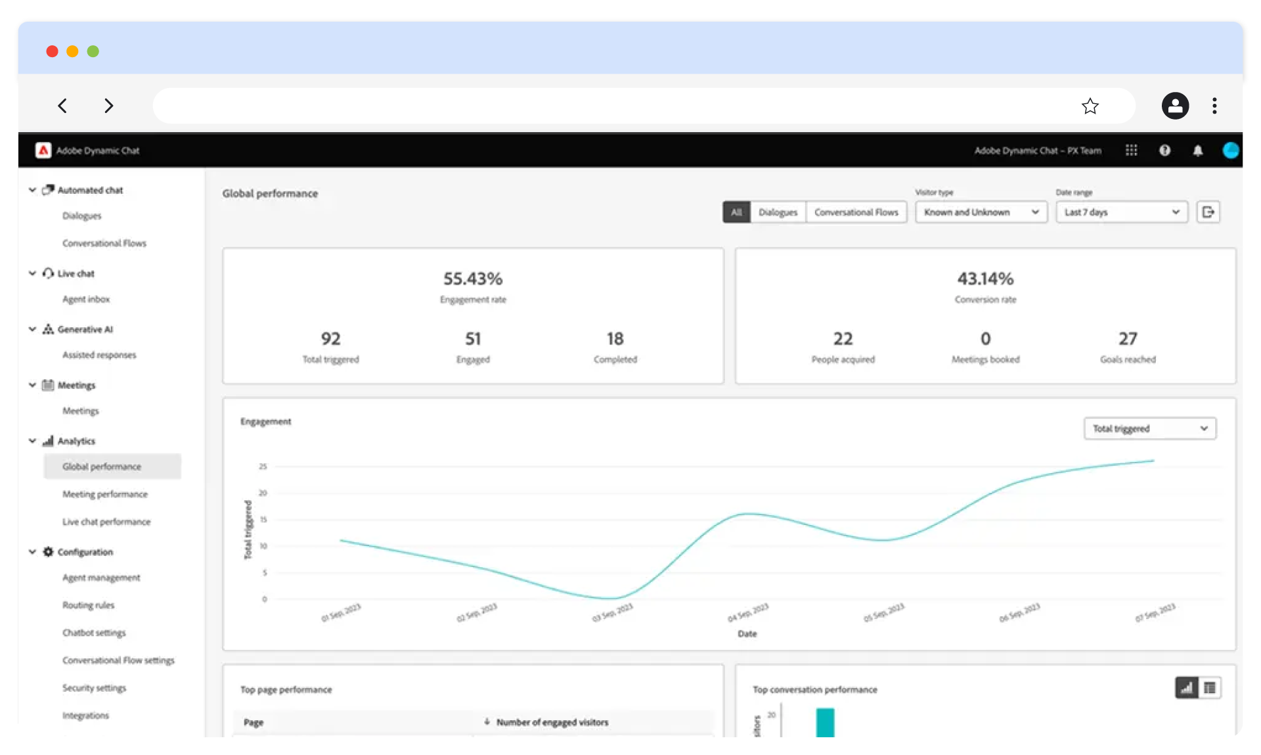
Task: Open the notifications bell icon
Action: (x=1197, y=150)
